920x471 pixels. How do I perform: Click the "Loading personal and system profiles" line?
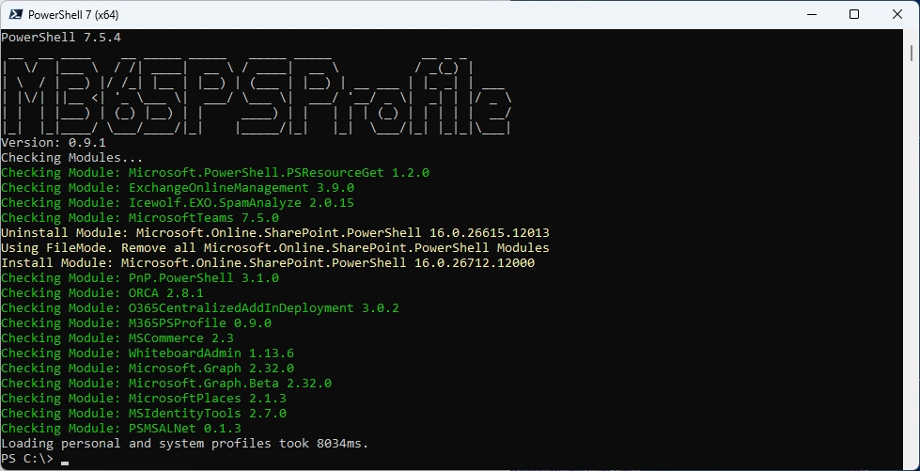(184, 444)
